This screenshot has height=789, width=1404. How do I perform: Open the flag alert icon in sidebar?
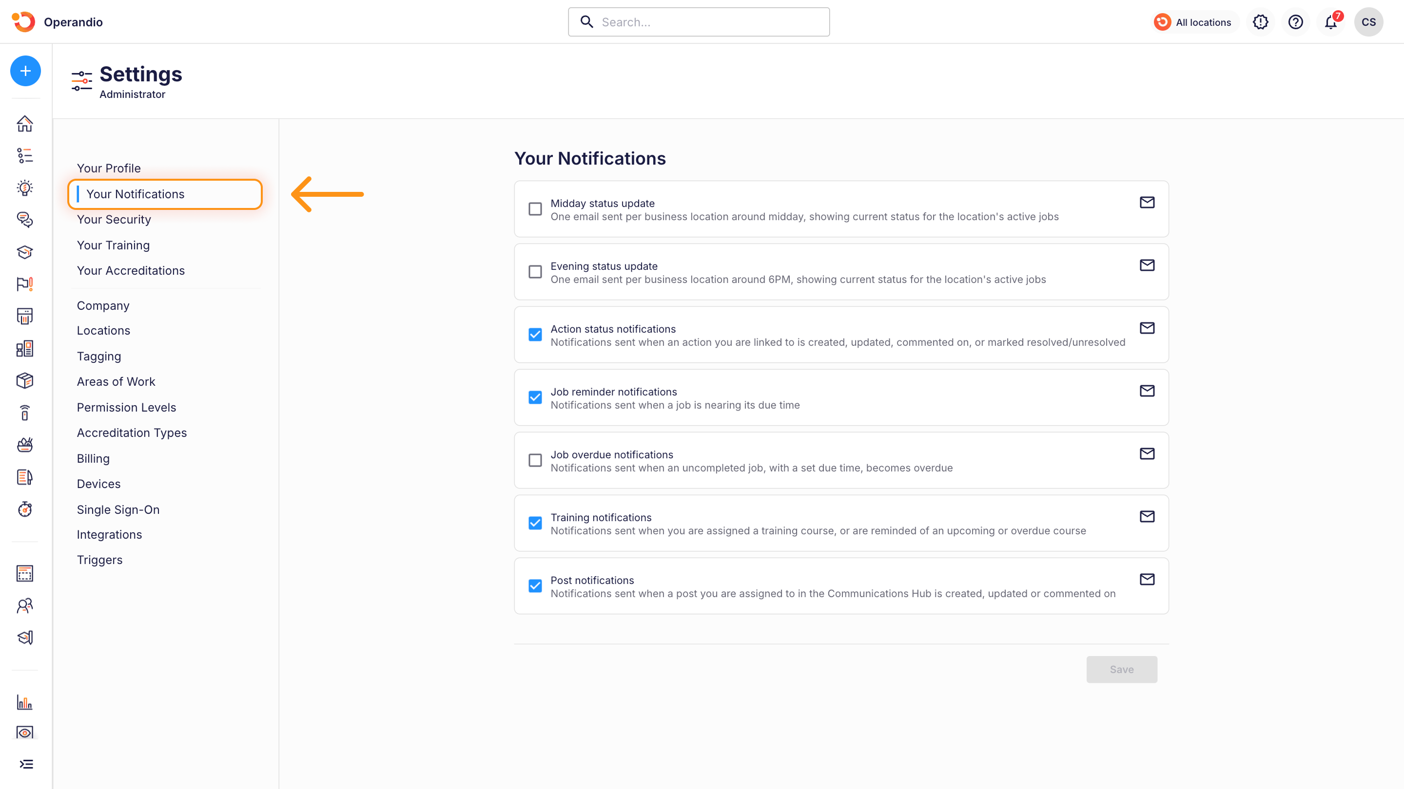point(25,284)
